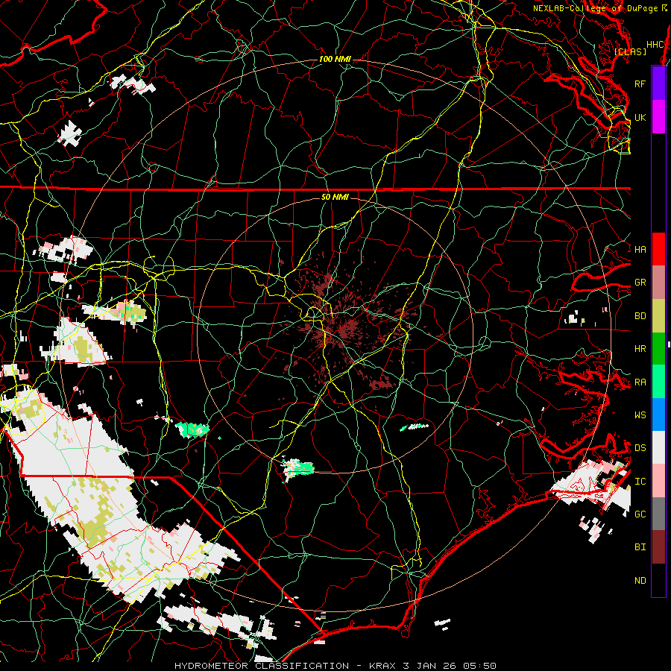Image resolution: width=671 pixels, height=671 pixels.
Task: Click the IC legend label
Action: (640, 482)
